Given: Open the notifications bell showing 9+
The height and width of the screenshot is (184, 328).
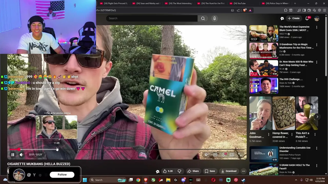Looking at the screenshot, I should (x=307, y=18).
